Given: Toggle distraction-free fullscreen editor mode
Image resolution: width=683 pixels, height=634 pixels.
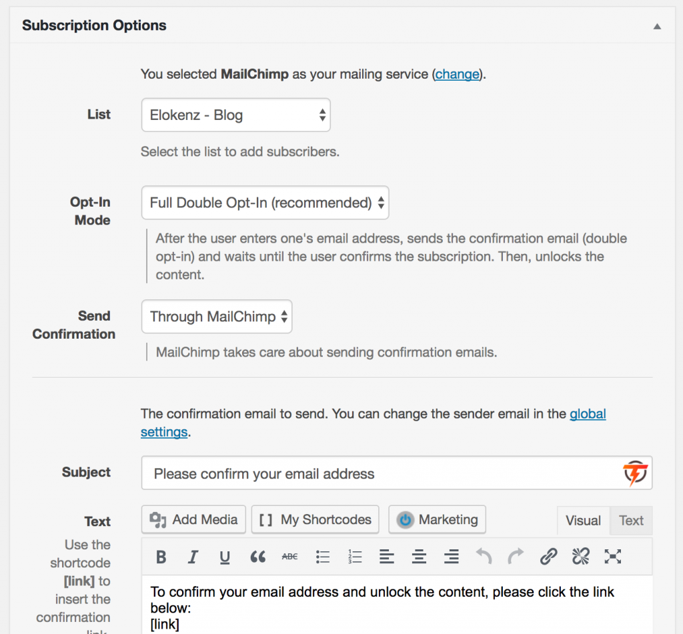Looking at the screenshot, I should coord(613,557).
